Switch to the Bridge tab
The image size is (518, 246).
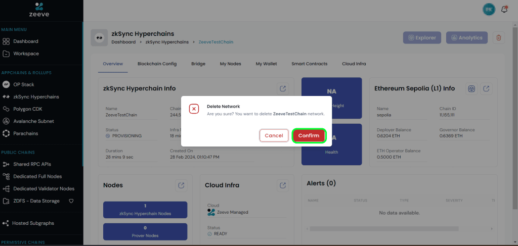(198, 64)
